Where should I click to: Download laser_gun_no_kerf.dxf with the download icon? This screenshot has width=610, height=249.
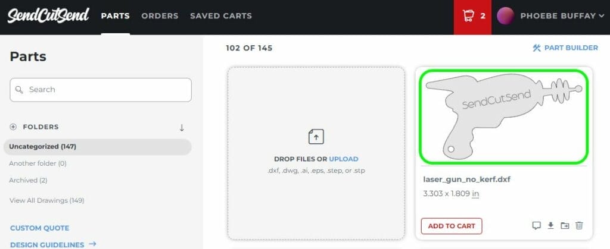pos(550,226)
